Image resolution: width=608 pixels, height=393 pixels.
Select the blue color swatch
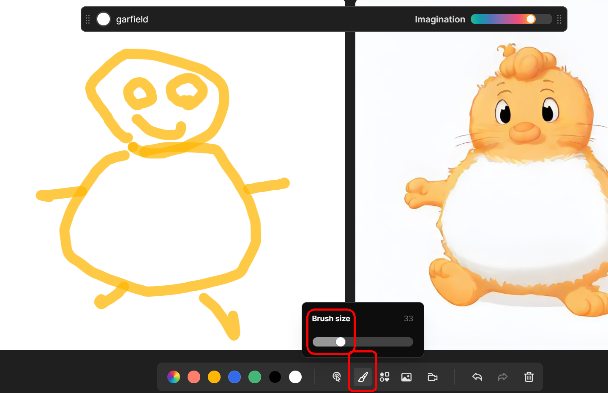click(x=234, y=377)
